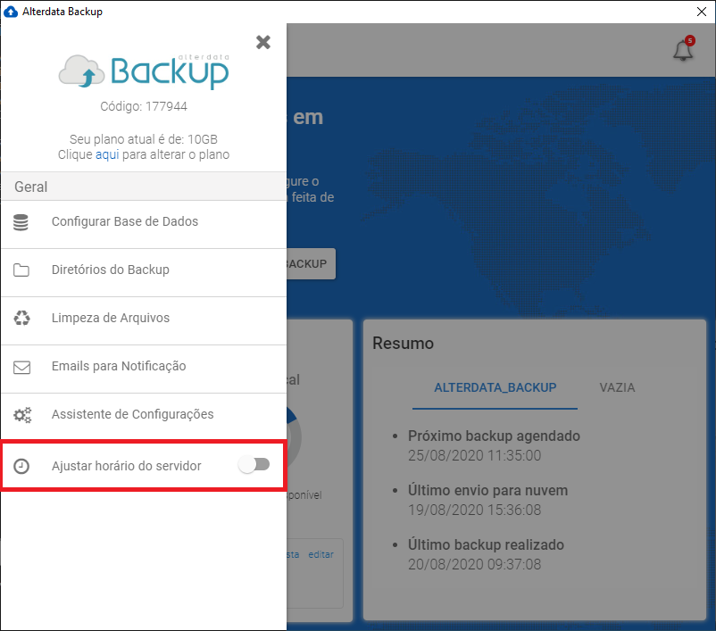Click Próximo backup agendado entry
716x631 pixels.
click(494, 436)
